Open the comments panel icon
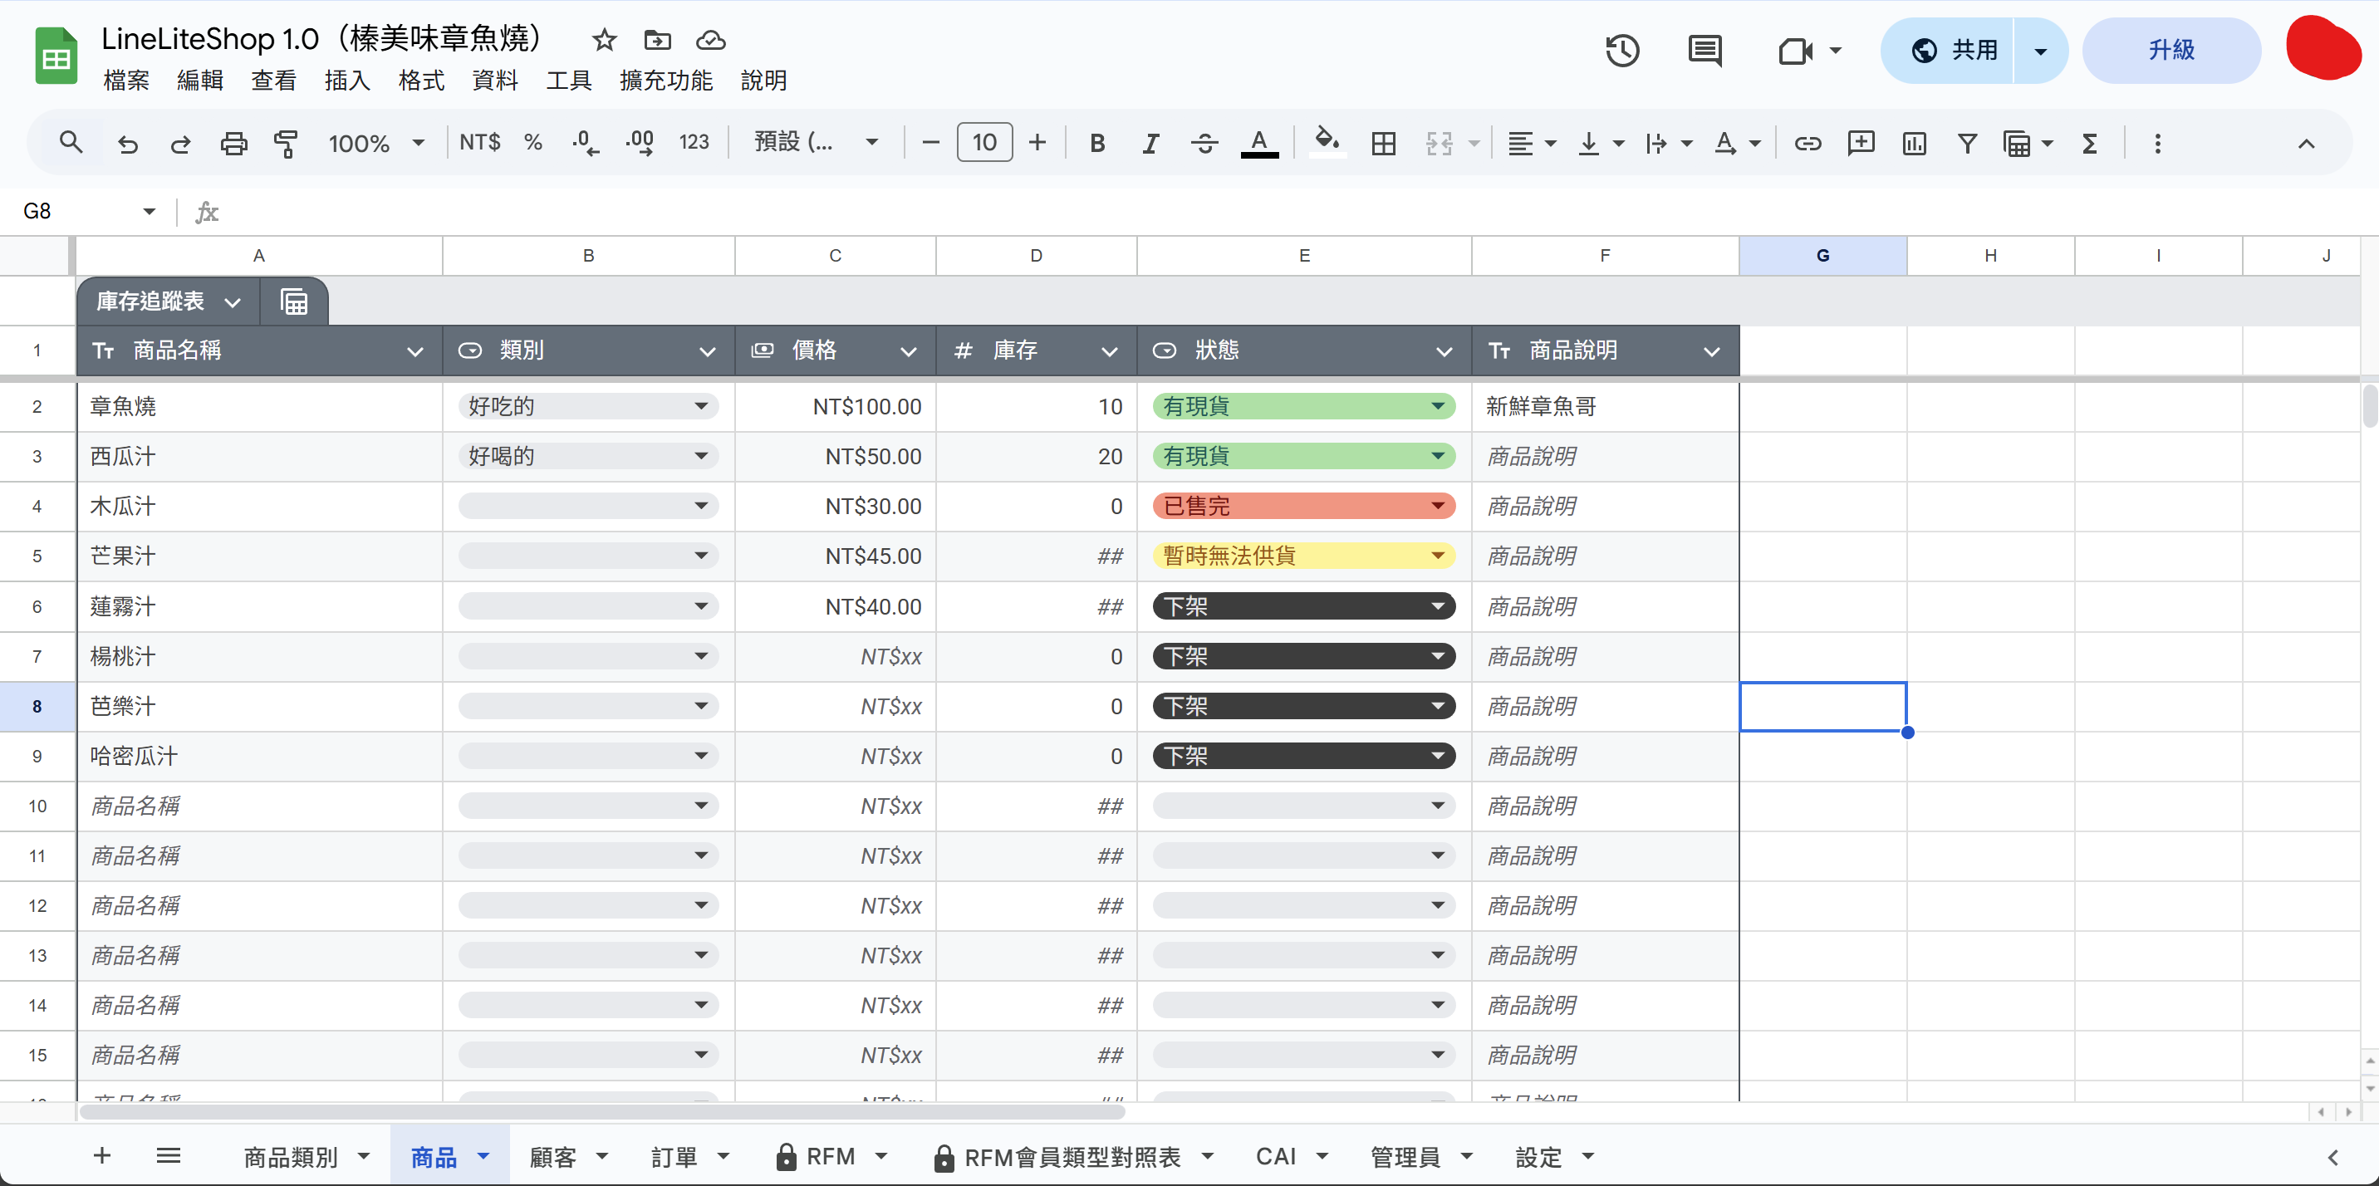This screenshot has height=1186, width=2379. (x=1704, y=50)
